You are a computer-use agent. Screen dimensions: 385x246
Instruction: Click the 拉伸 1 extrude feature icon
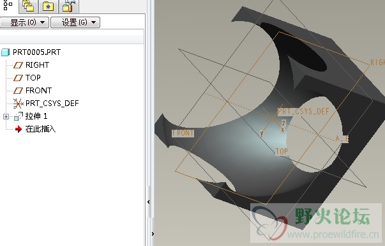18,116
